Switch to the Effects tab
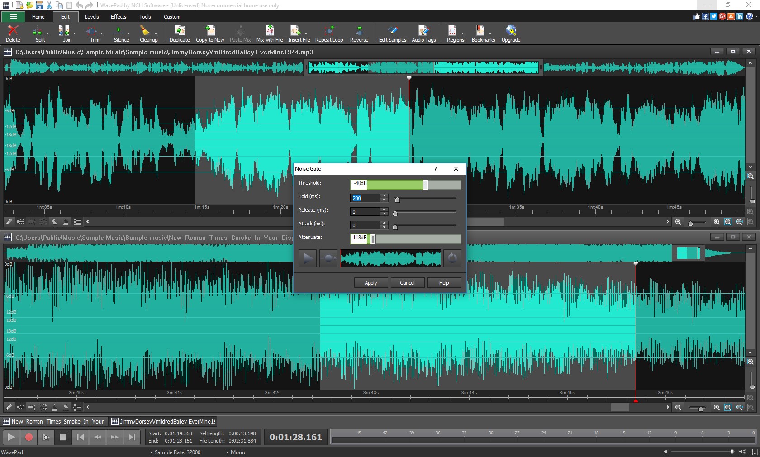This screenshot has height=457, width=760. [x=118, y=16]
